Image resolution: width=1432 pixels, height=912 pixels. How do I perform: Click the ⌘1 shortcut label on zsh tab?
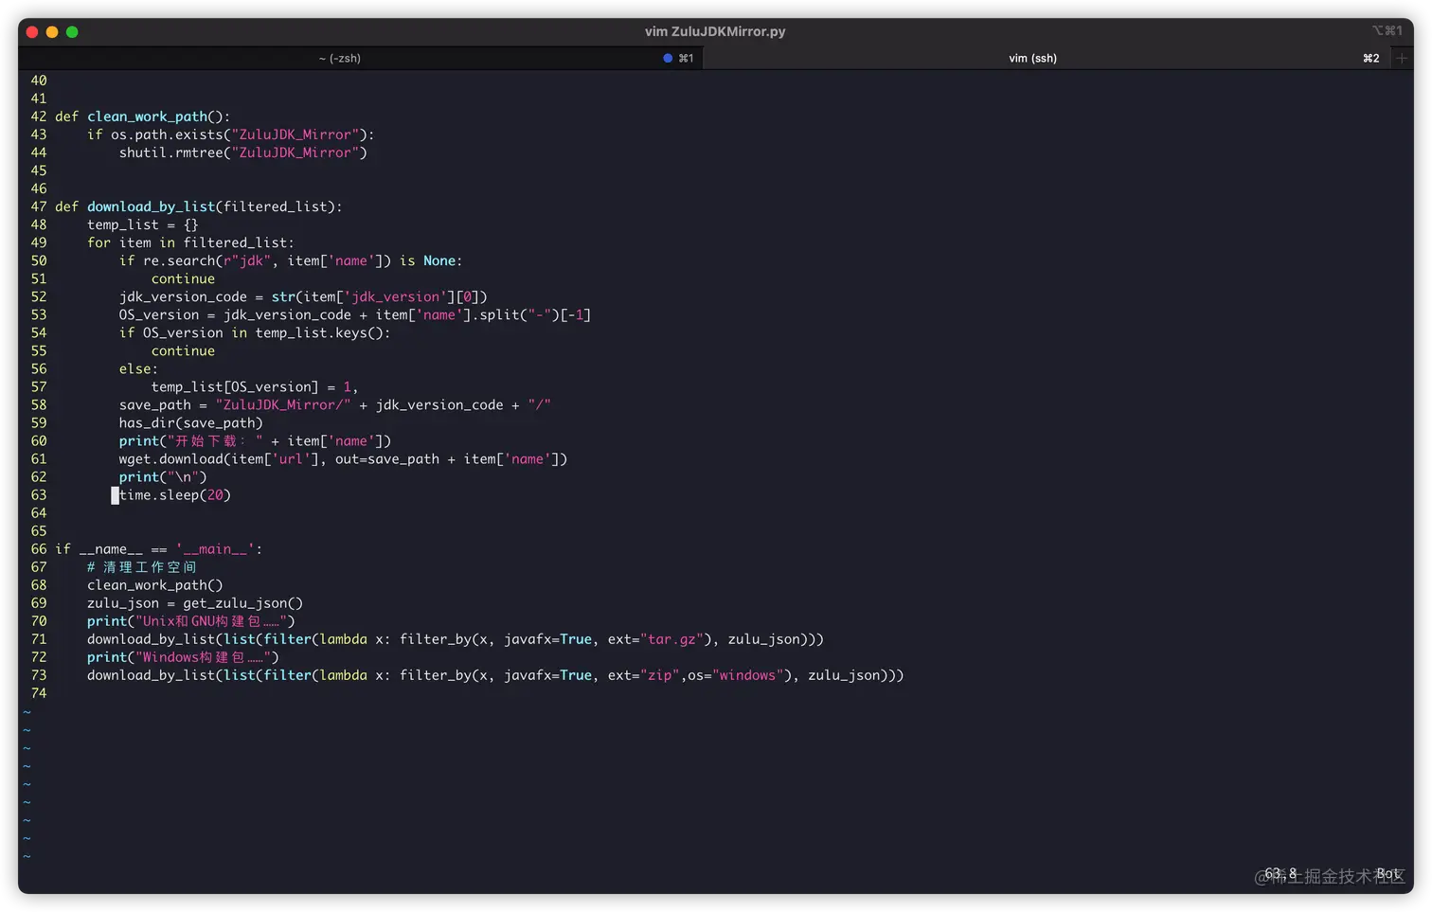point(686,59)
